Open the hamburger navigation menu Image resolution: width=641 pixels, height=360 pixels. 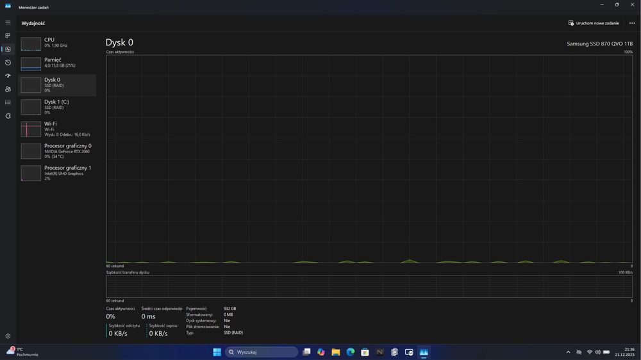click(8, 22)
